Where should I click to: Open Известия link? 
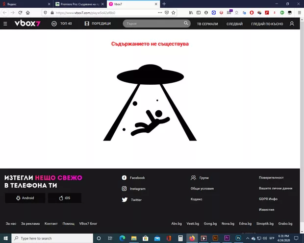pyautogui.click(x=266, y=210)
